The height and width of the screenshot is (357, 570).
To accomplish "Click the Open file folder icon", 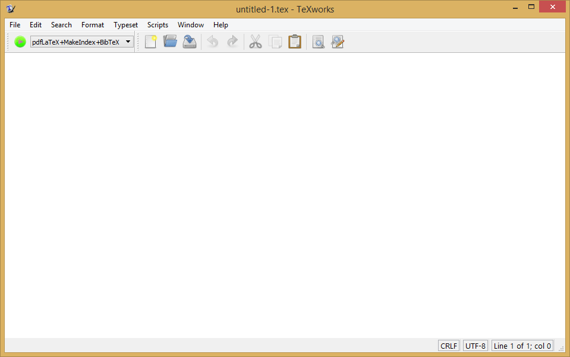I will click(170, 42).
